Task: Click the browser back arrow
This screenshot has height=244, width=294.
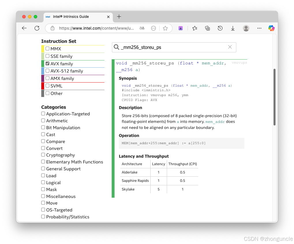Action: (x=24, y=28)
